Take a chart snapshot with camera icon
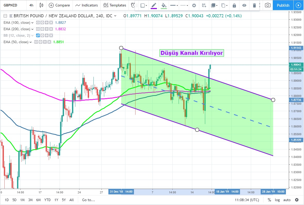304x205 pixels. [268, 5]
